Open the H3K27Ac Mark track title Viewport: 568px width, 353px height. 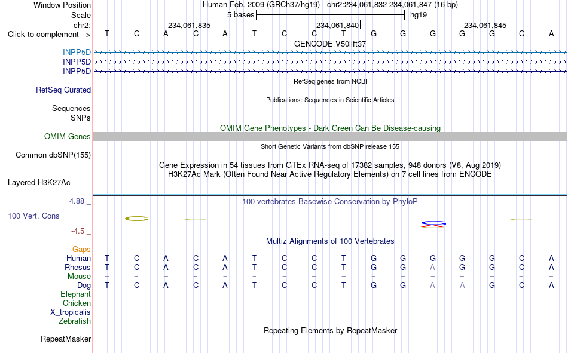(x=330, y=174)
